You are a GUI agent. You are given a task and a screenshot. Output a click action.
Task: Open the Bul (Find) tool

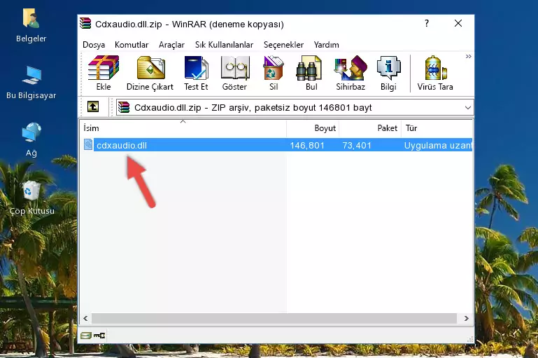tap(311, 73)
